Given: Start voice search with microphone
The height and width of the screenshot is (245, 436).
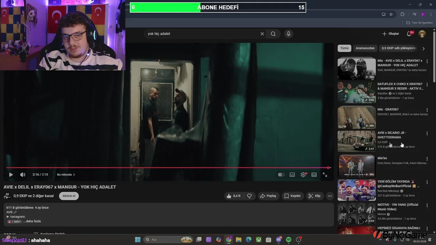Looking at the screenshot, I should coord(289,34).
